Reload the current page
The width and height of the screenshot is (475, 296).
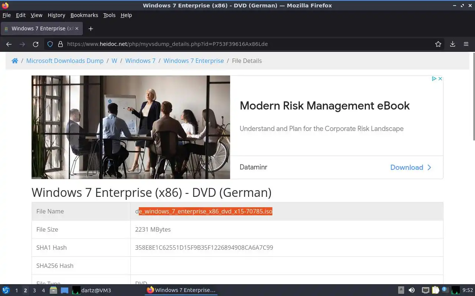[x=36, y=44]
